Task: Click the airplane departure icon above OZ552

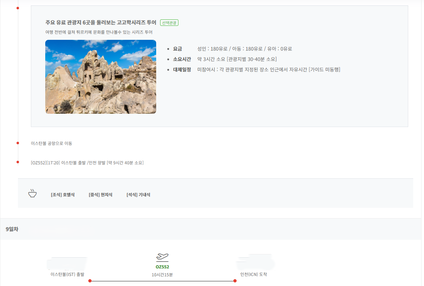Action: click(162, 257)
